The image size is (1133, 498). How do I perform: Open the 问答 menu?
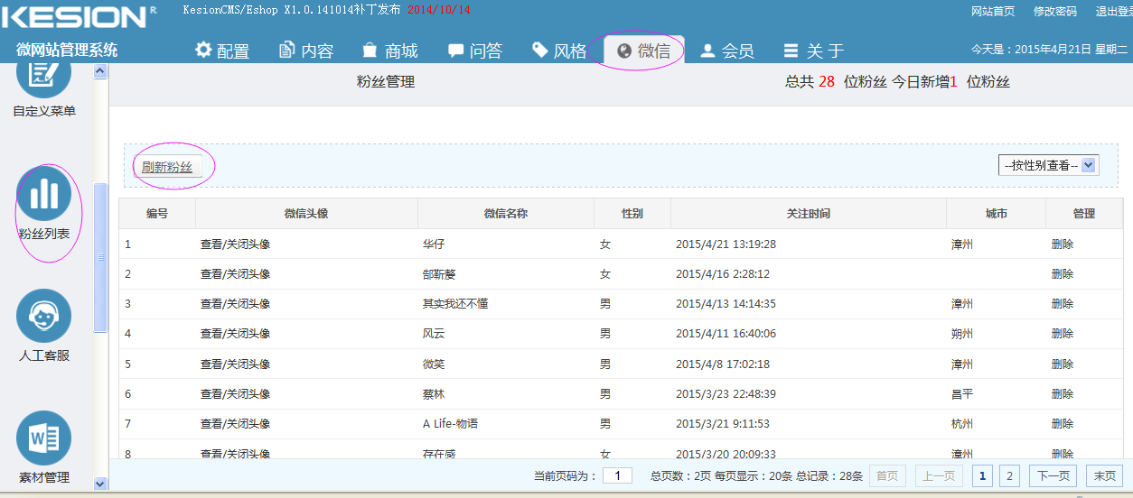point(475,51)
